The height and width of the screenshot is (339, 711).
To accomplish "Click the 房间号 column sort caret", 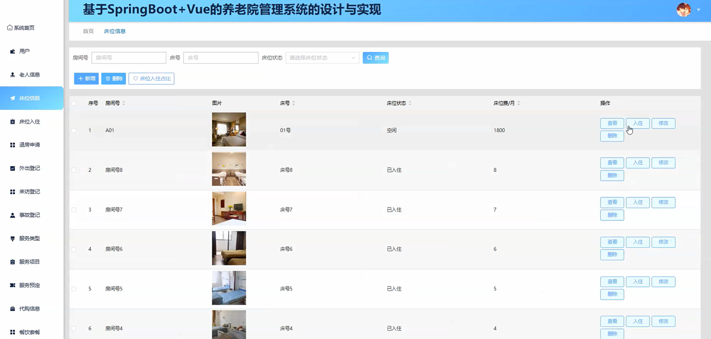I will [x=124, y=103].
